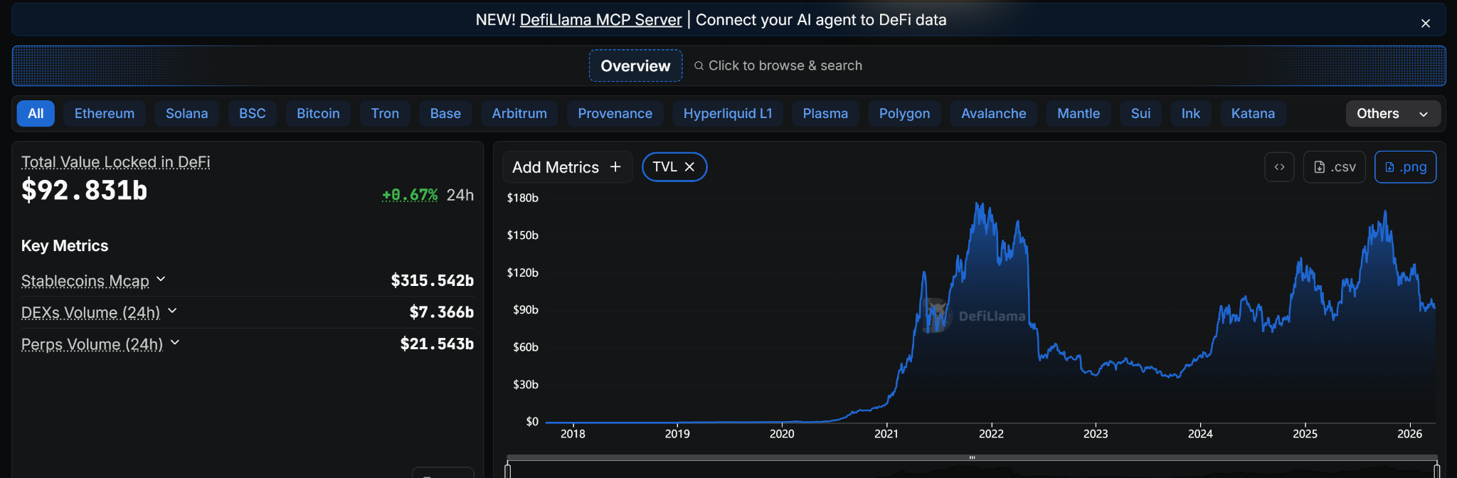Click the search magnifier icon
1457x478 pixels.
click(x=699, y=66)
